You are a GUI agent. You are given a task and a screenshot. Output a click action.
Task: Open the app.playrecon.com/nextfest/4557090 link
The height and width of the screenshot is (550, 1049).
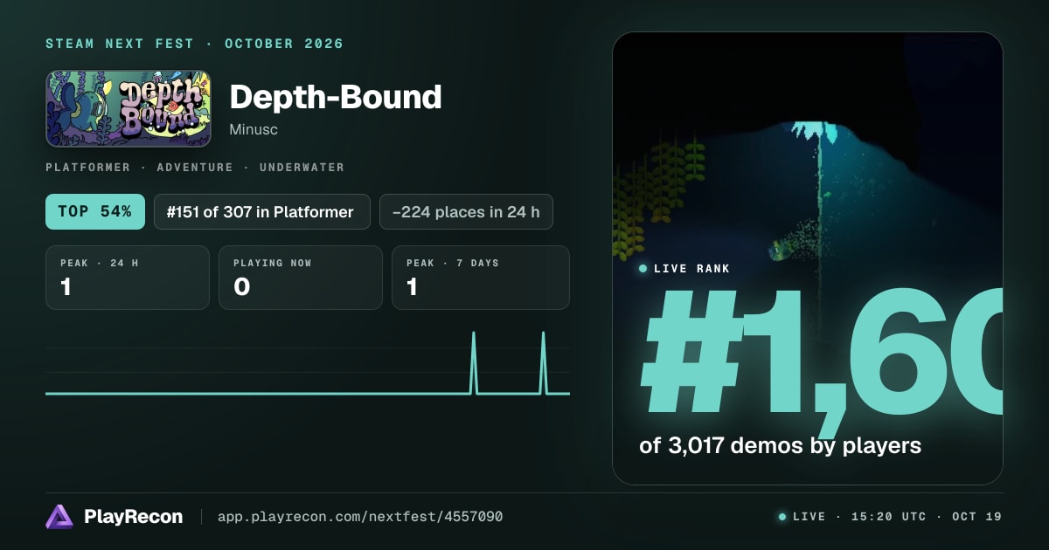tap(359, 517)
